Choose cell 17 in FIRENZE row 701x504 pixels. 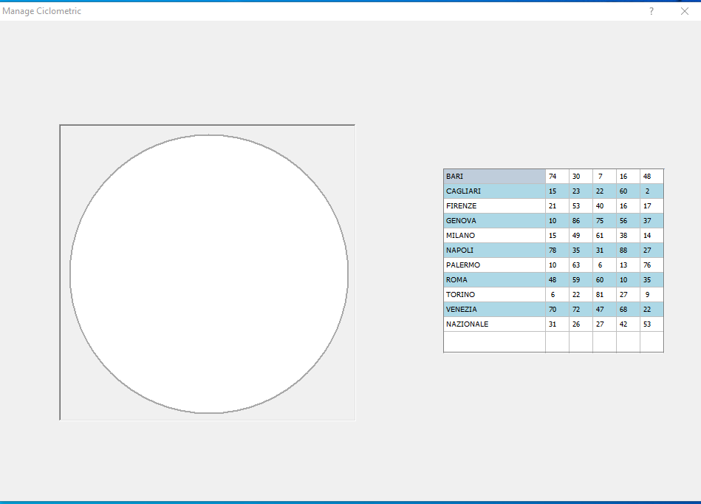pos(652,205)
